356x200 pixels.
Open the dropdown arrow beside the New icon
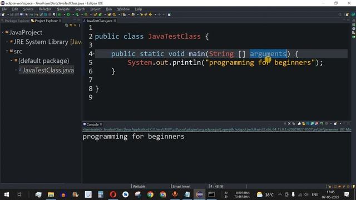[x=8, y=14]
